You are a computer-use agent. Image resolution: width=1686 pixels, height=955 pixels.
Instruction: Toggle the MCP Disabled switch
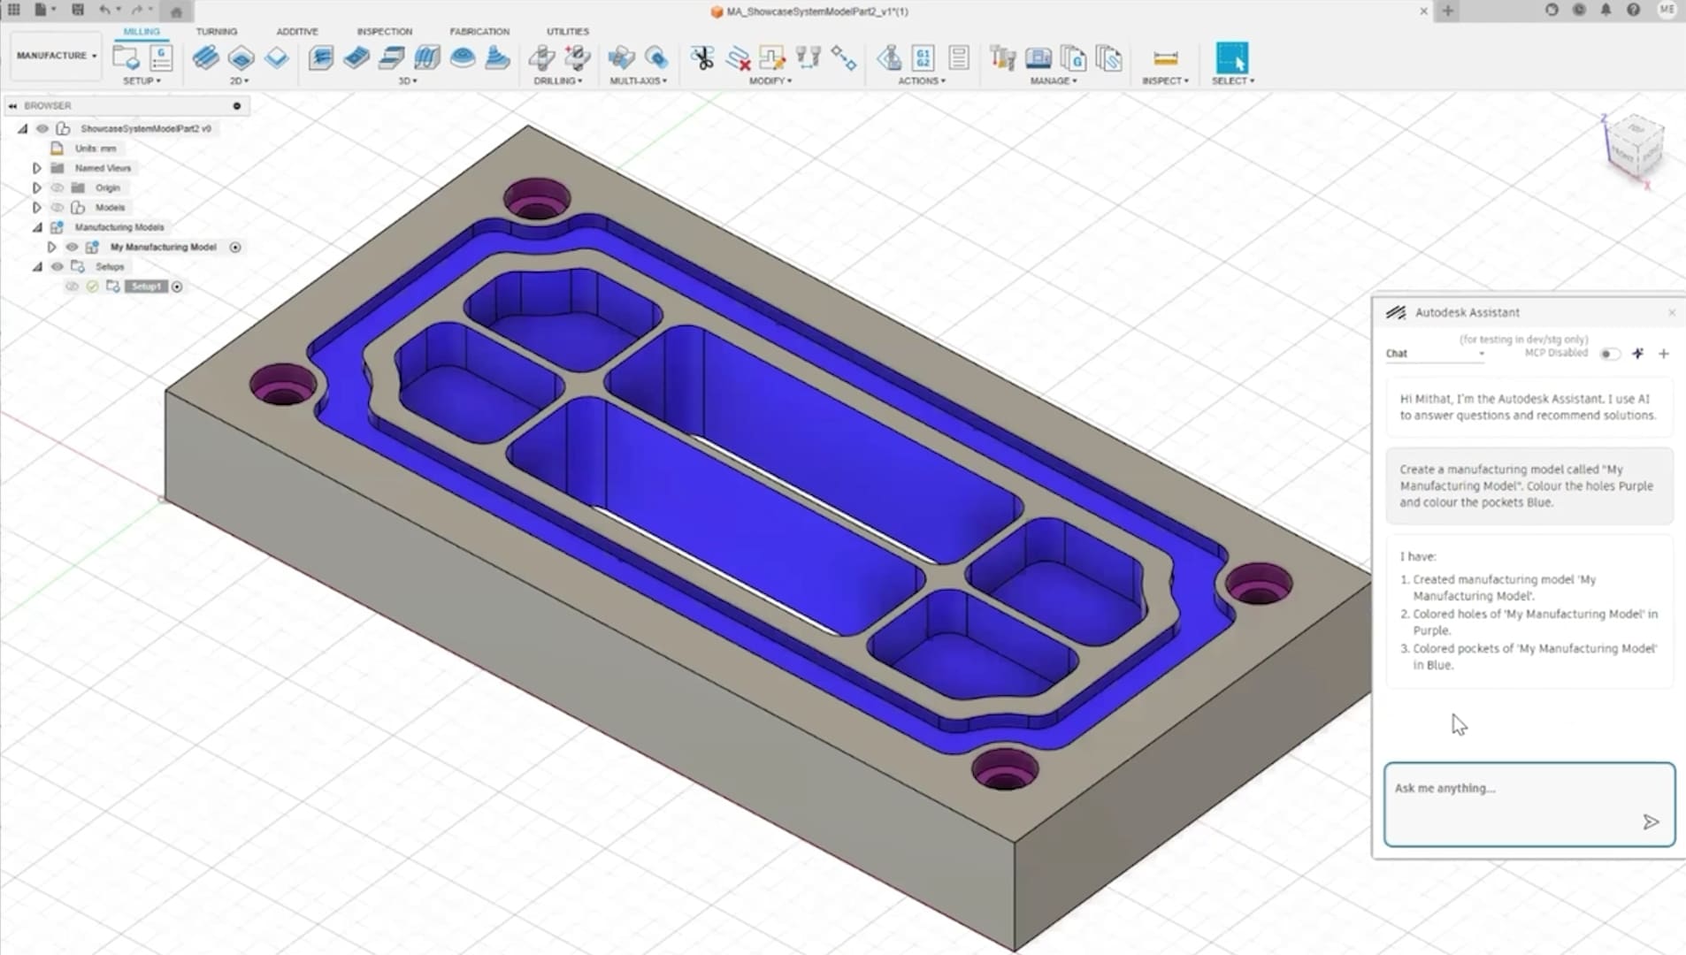point(1609,354)
